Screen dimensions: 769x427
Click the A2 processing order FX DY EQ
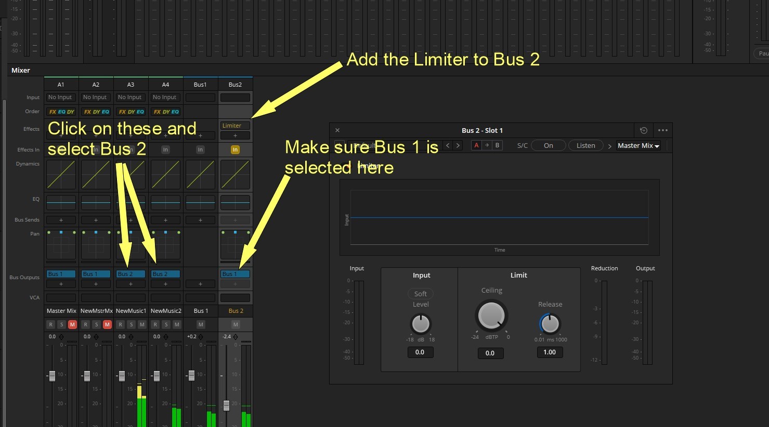96,112
